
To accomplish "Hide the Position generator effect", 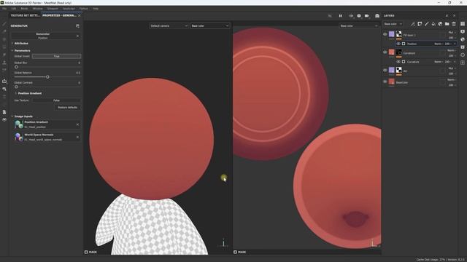I will (x=398, y=44).
